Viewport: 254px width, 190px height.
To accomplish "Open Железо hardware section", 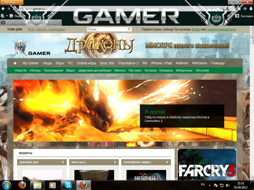I will pyautogui.click(x=120, y=70).
